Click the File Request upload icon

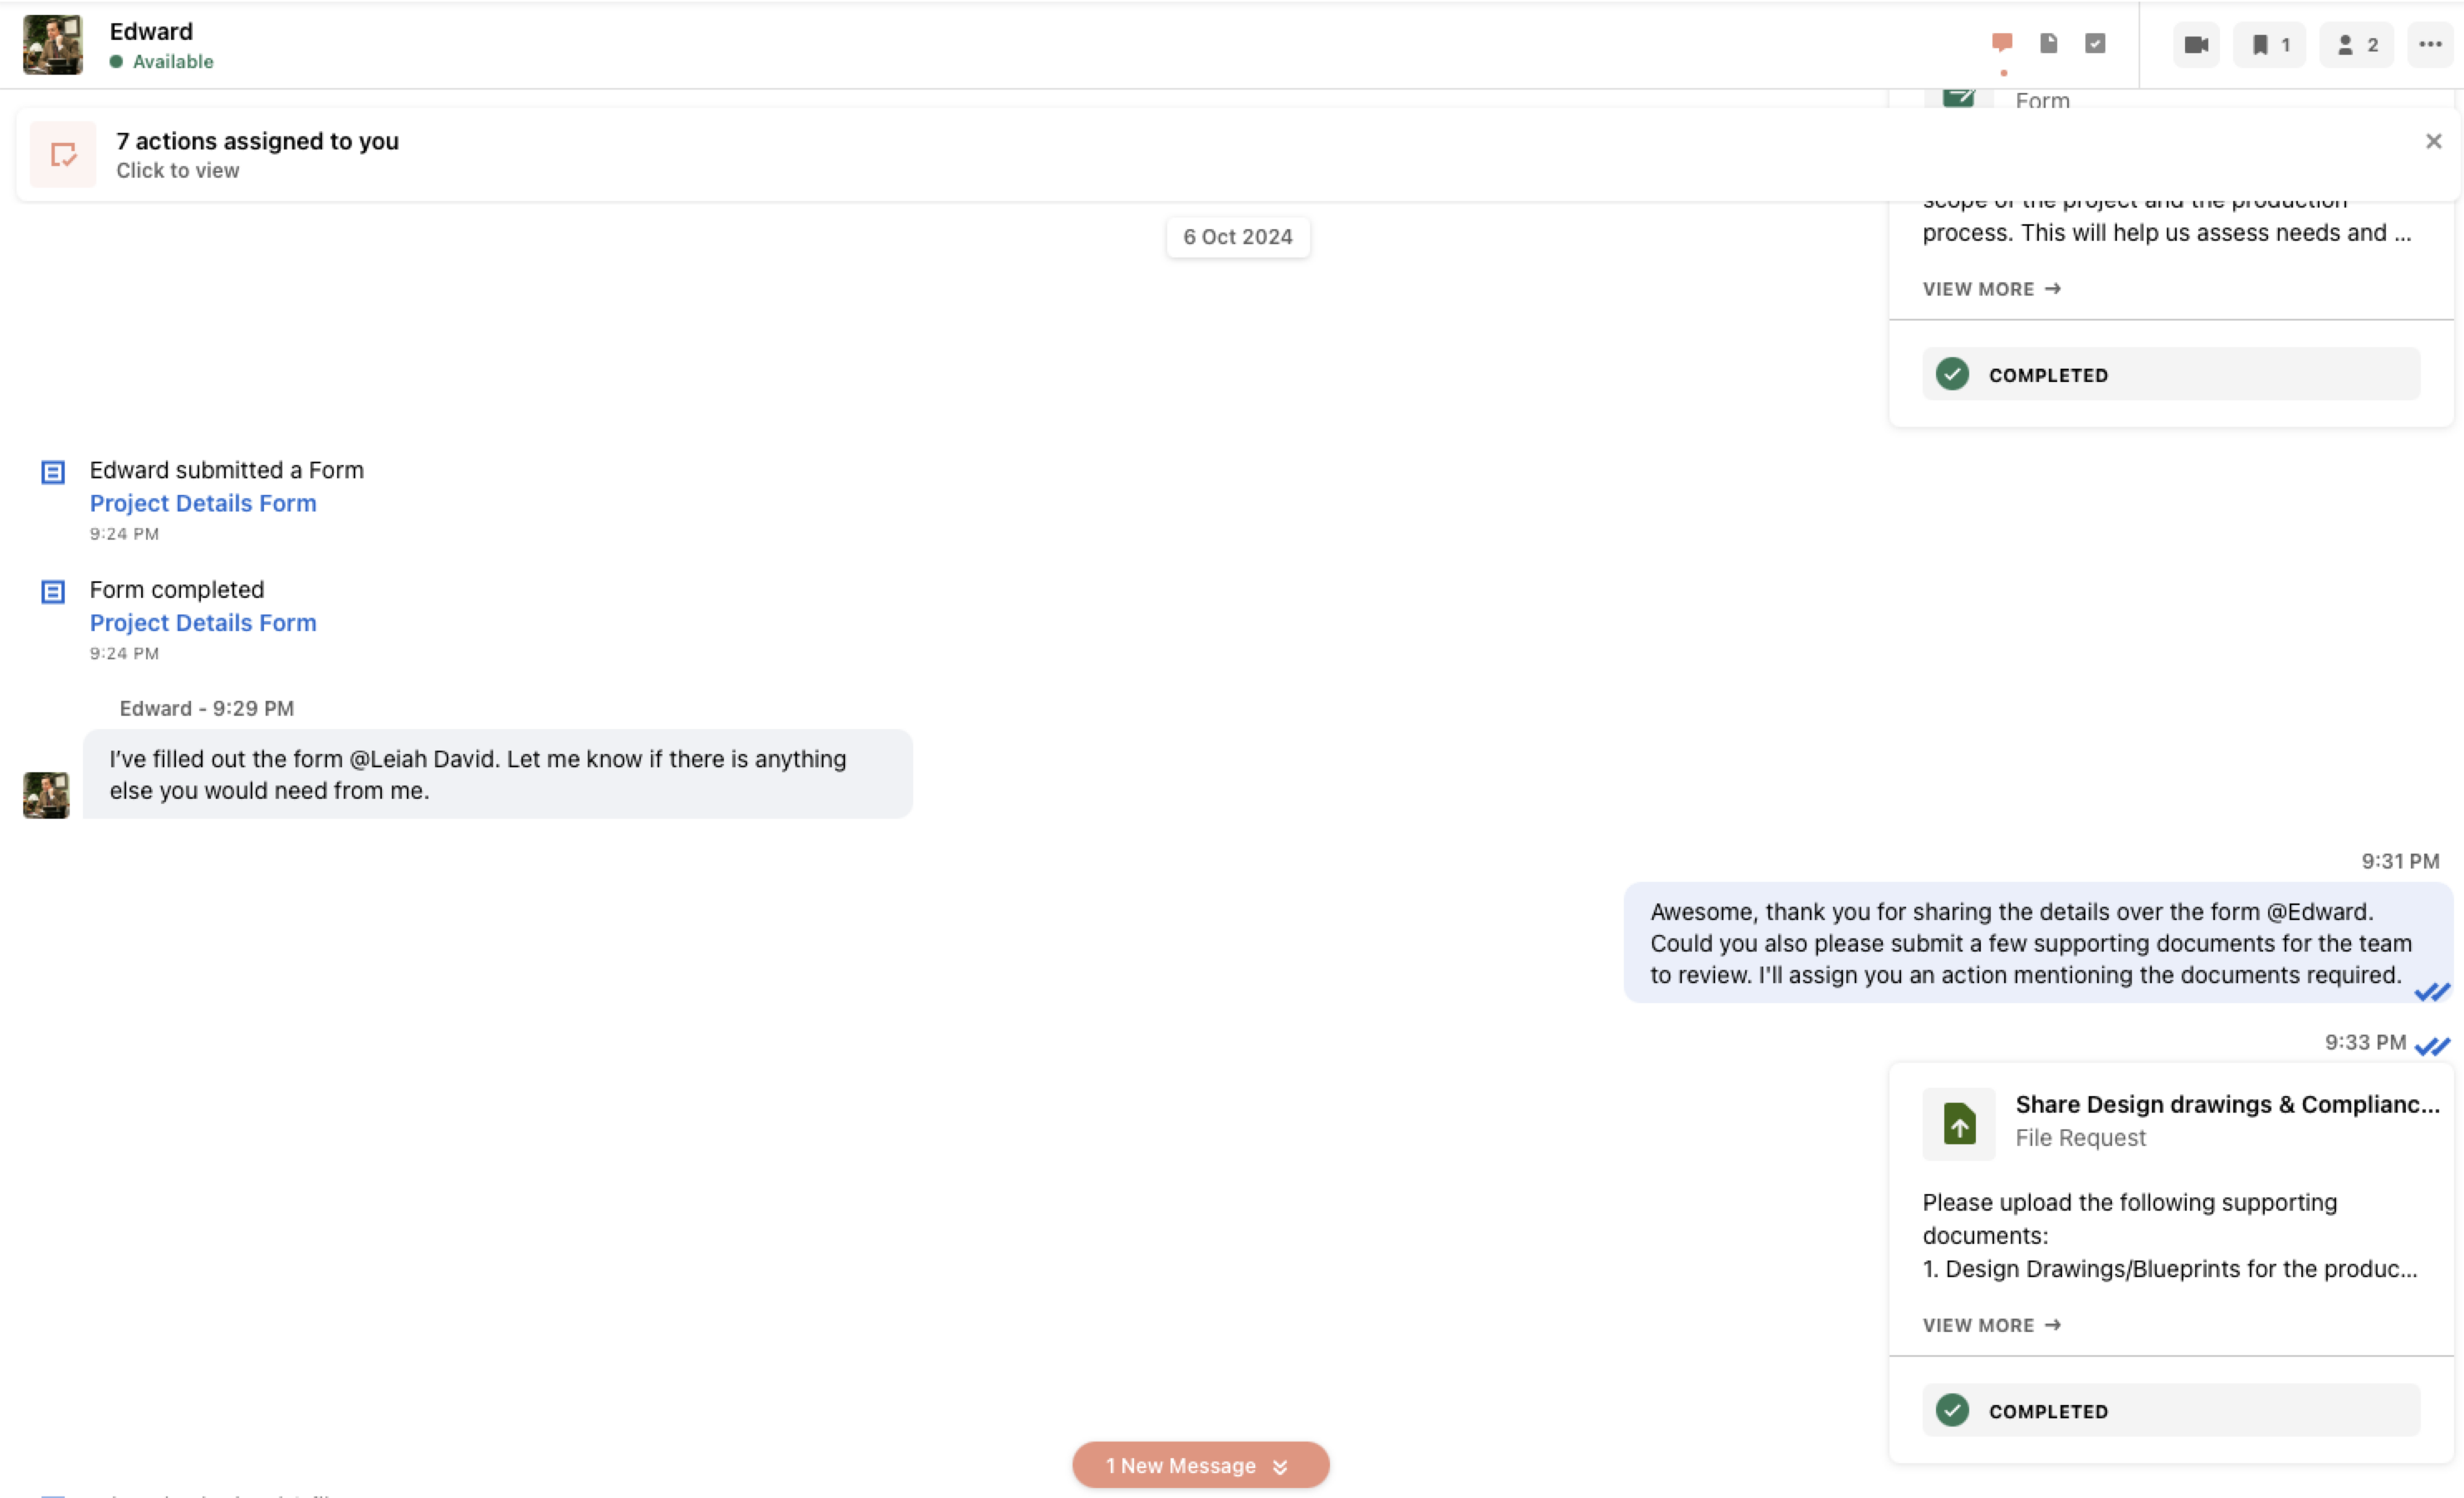pyautogui.click(x=1958, y=1125)
